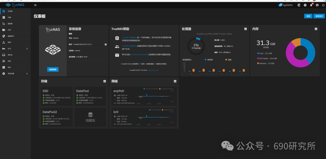Expand the 证书 submenu arrow

pyautogui.click(x=27, y=49)
